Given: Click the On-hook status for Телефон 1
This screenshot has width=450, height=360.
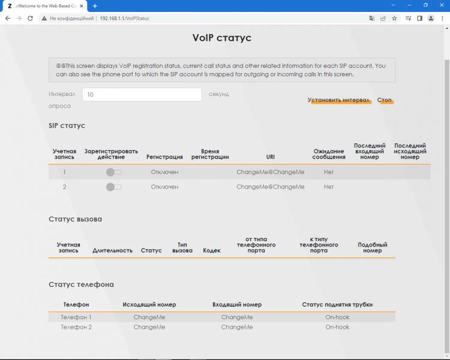Looking at the screenshot, I should (337, 317).
